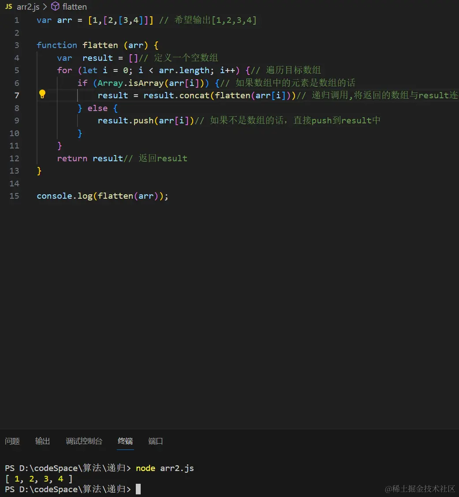Click the flatten symbol cube icon in breadcrumb
This screenshot has height=497, width=459.
coord(55,6)
